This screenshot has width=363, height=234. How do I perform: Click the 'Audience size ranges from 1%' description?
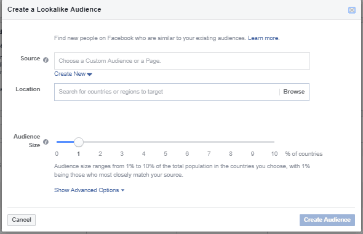click(x=182, y=171)
